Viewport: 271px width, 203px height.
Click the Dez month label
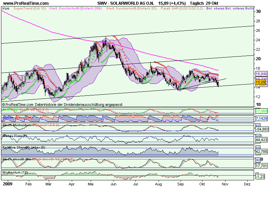[247, 184]
